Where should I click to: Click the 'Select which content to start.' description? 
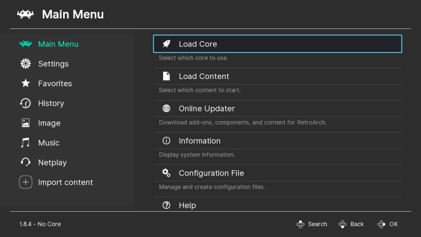(199, 90)
